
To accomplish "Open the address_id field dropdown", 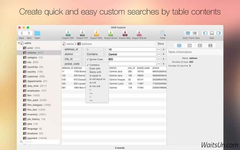I will [73, 49].
